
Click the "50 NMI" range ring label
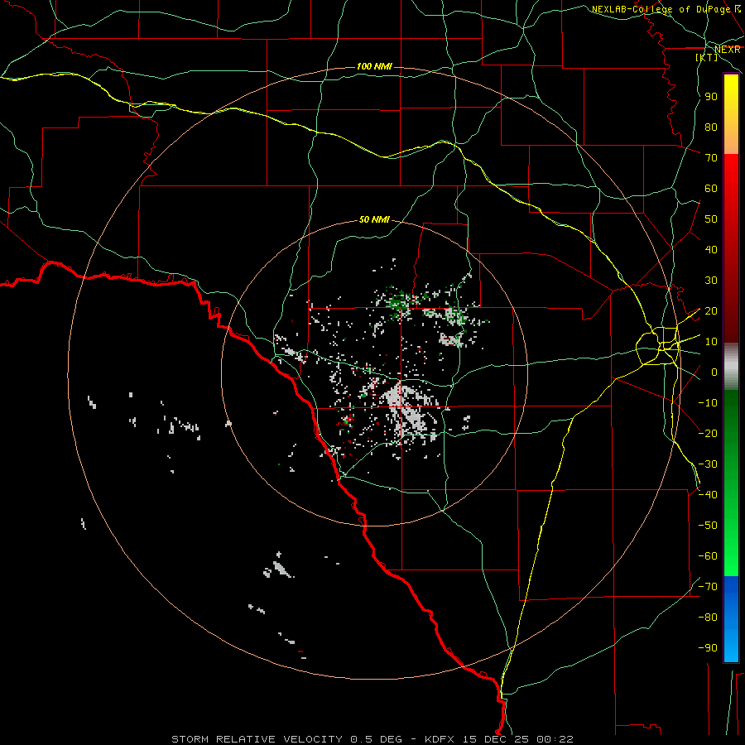point(374,219)
